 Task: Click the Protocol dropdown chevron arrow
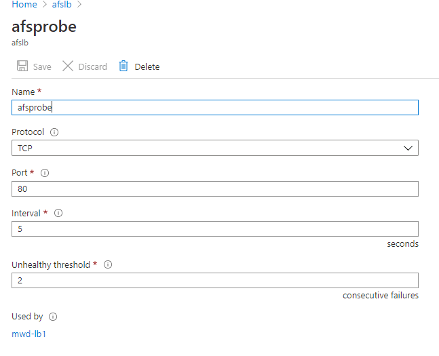(408, 148)
